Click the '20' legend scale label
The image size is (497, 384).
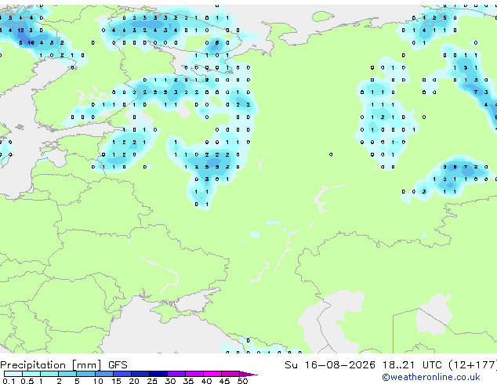134,381
